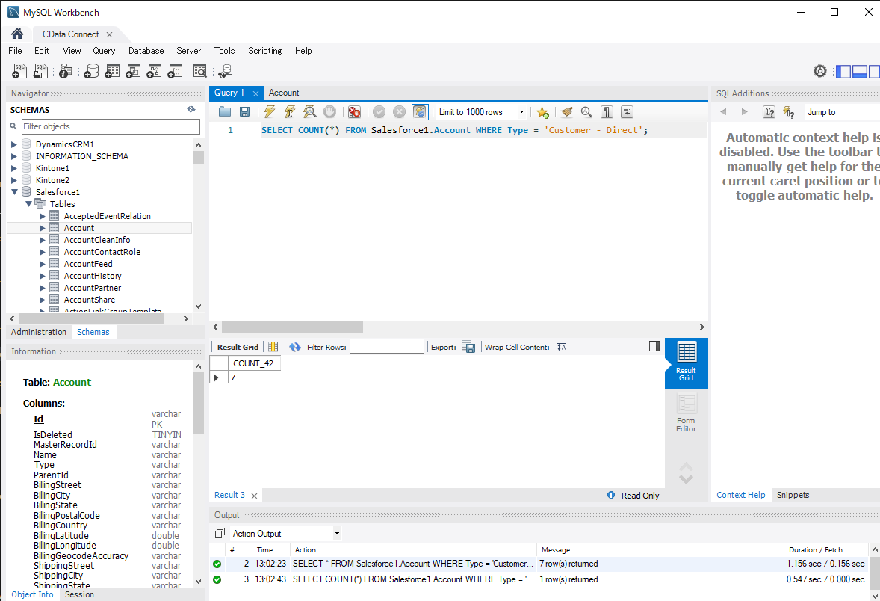Toggle stop-script-on-error in the query toolbar
The height and width of the screenshot is (601, 880).
354,111
